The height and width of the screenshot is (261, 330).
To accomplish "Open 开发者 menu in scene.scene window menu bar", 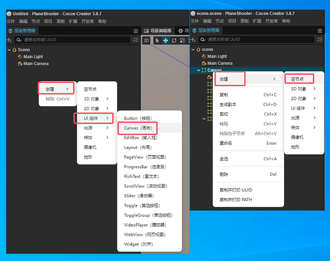I will click(272, 21).
